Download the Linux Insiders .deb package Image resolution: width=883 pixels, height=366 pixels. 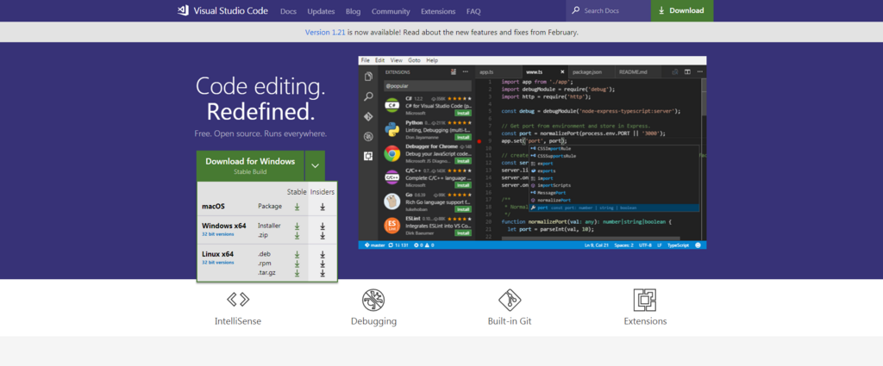point(323,254)
